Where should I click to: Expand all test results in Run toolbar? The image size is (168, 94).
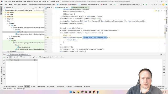(x=21, y=57)
